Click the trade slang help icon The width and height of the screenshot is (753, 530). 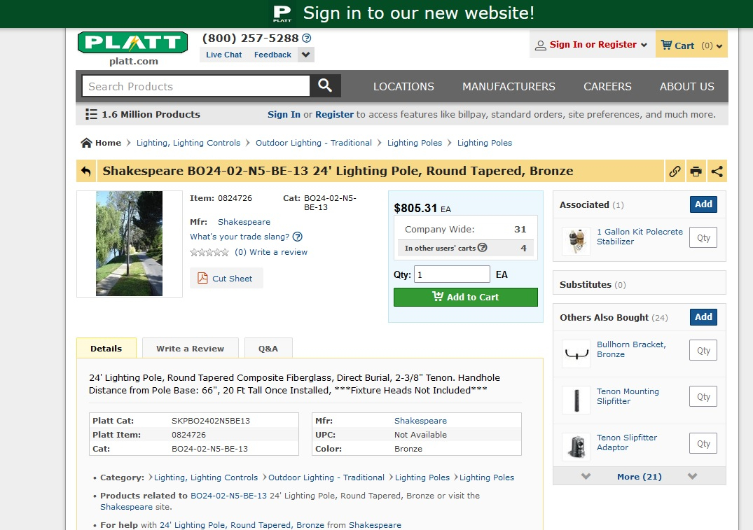click(298, 237)
